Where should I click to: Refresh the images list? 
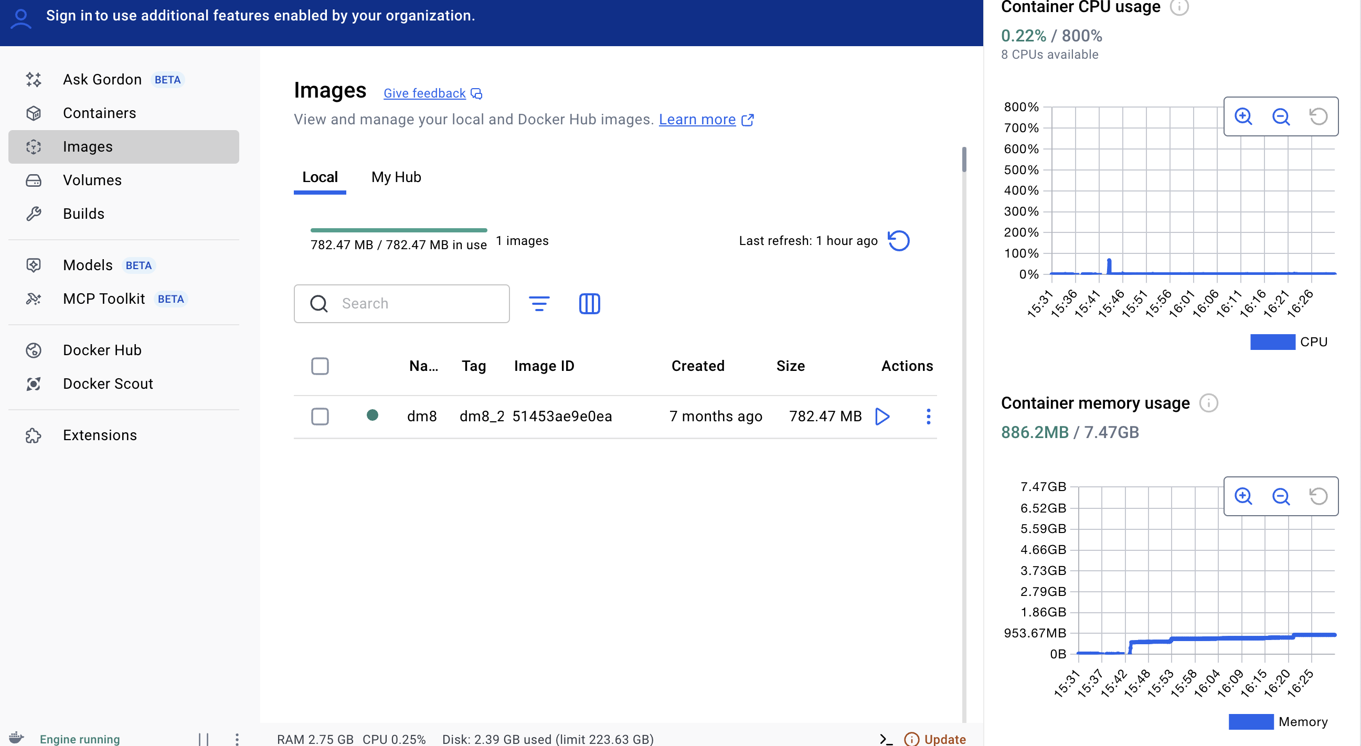898,241
